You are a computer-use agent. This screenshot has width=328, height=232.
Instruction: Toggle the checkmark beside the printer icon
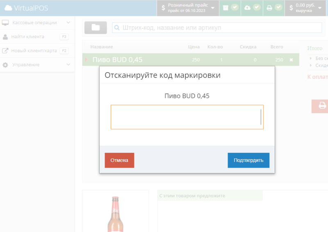[279, 7]
